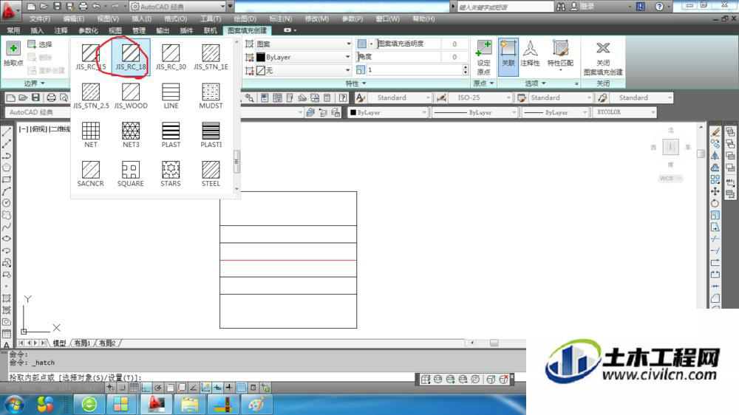
Task: Open Windows Start button
Action: 14,404
